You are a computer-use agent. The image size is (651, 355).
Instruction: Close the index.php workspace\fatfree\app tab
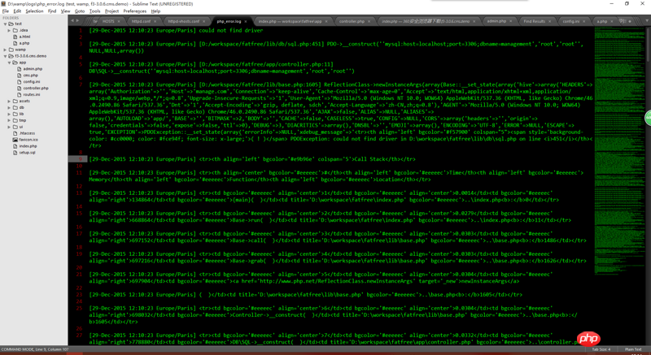[326, 21]
